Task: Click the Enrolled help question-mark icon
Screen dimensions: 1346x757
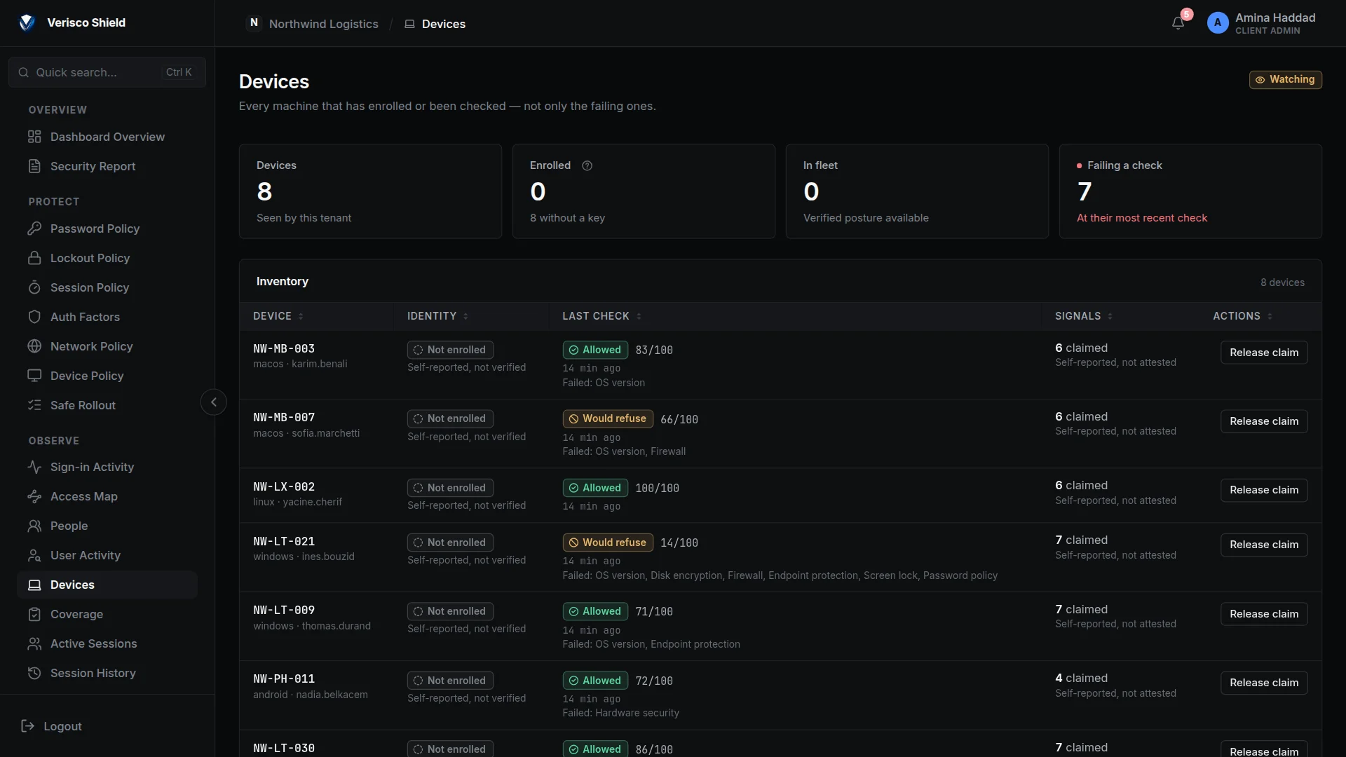Action: (587, 165)
